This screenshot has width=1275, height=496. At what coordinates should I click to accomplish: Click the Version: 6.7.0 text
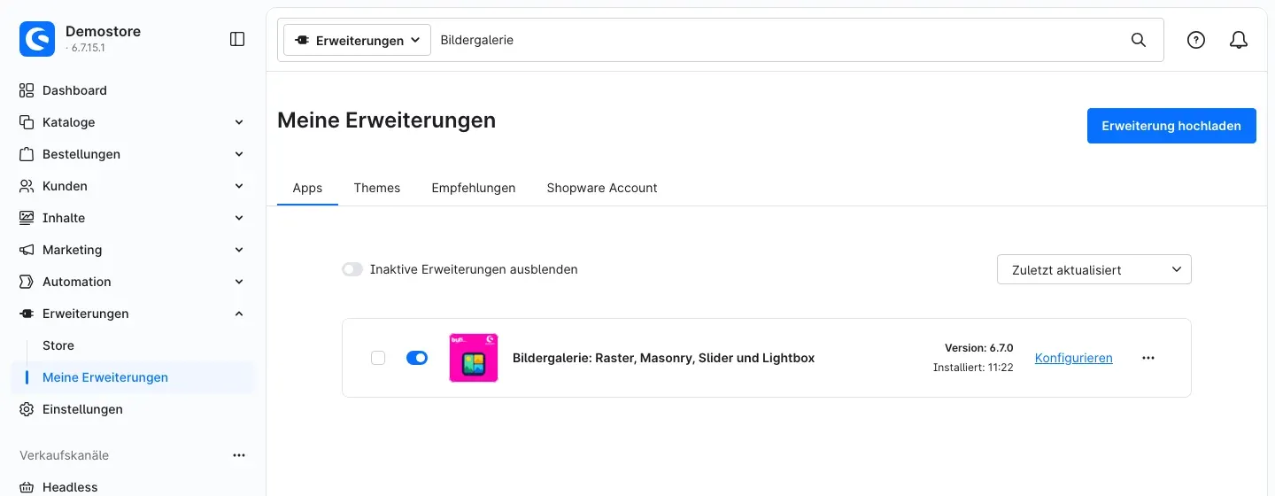tap(978, 348)
